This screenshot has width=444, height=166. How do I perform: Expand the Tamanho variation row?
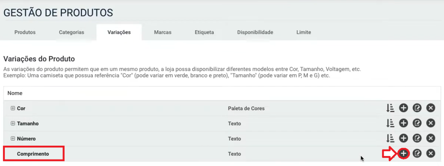13,123
